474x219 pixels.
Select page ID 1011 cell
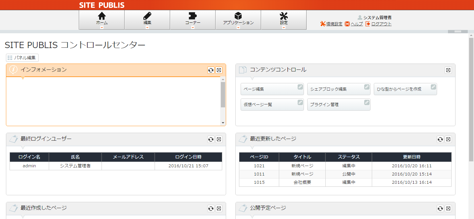[259, 174]
